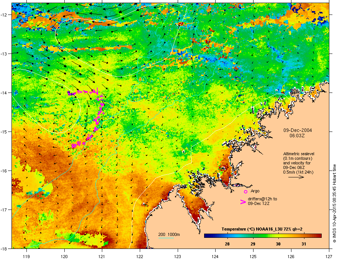The width and height of the screenshot is (337, 260).
Task: Click the latitude axis label "-12"
Action: [x=3, y=15]
